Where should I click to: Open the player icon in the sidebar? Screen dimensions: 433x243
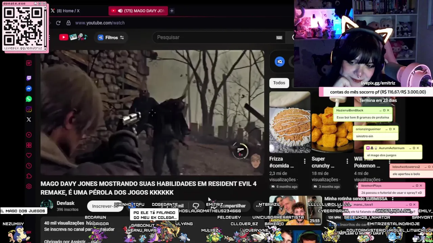click(29, 135)
